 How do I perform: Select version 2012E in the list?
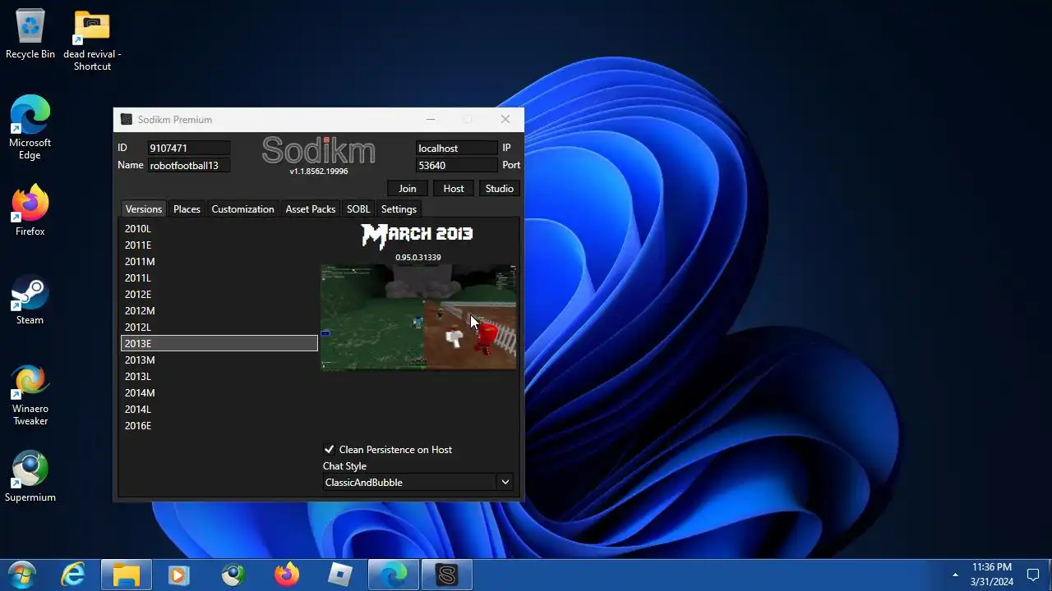click(219, 295)
